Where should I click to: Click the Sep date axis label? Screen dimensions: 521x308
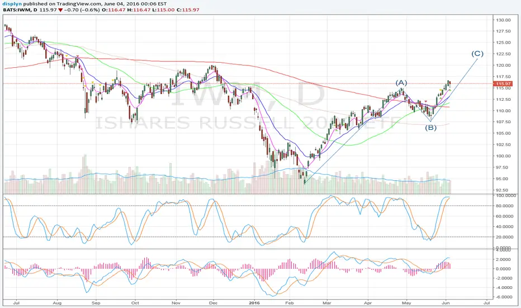pos(96,303)
